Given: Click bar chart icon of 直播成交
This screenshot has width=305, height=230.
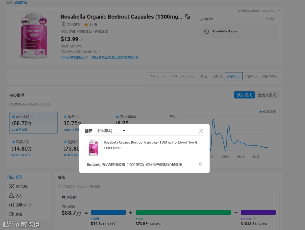Looking at the screenshot, I should coord(13,142).
